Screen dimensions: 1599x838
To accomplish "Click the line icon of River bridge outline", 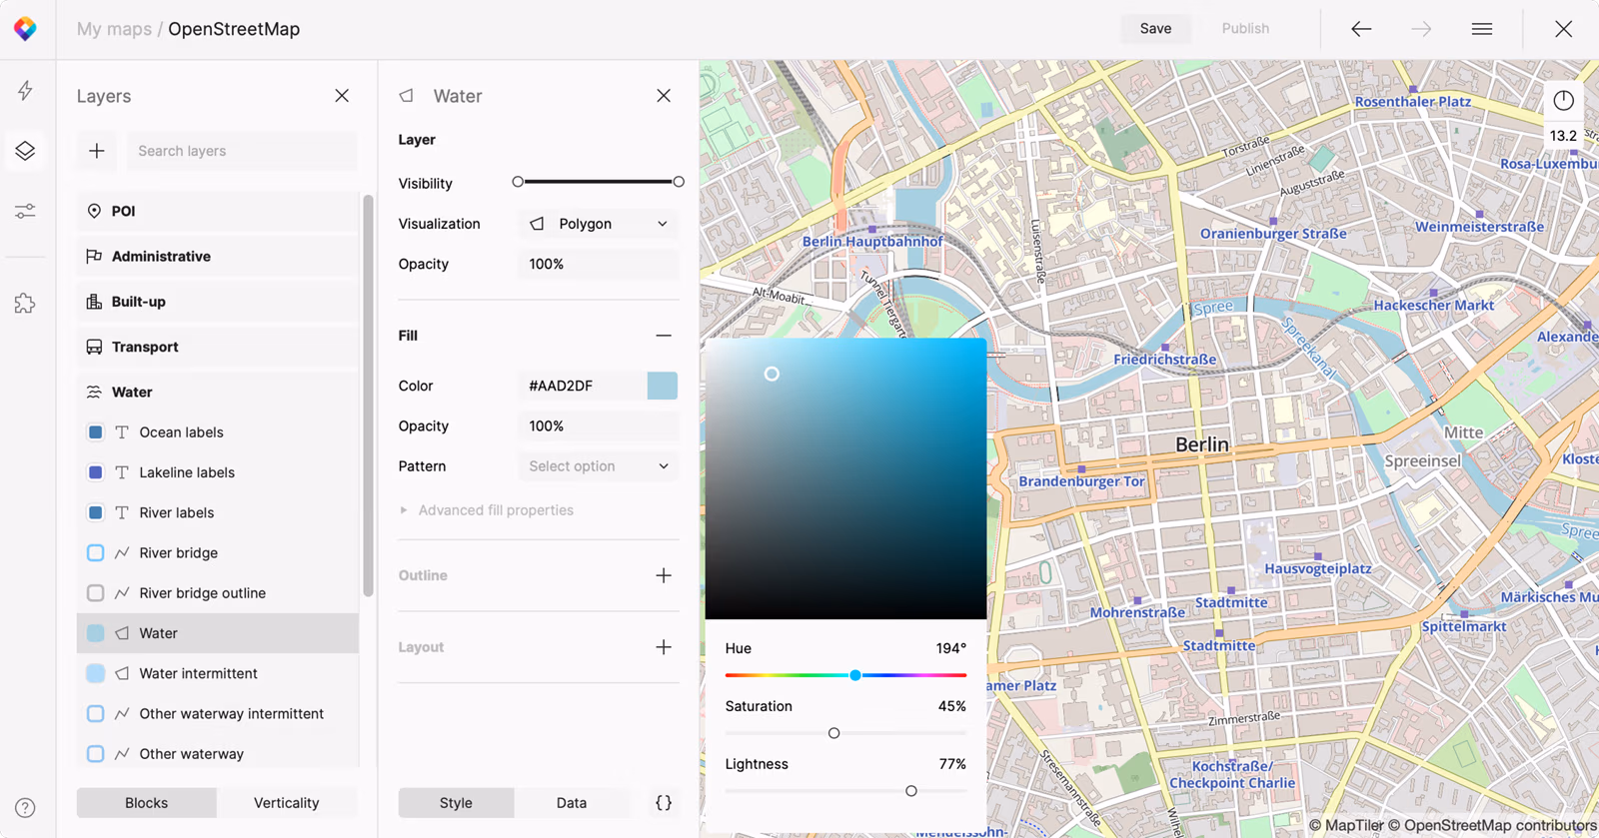I will point(122,593).
